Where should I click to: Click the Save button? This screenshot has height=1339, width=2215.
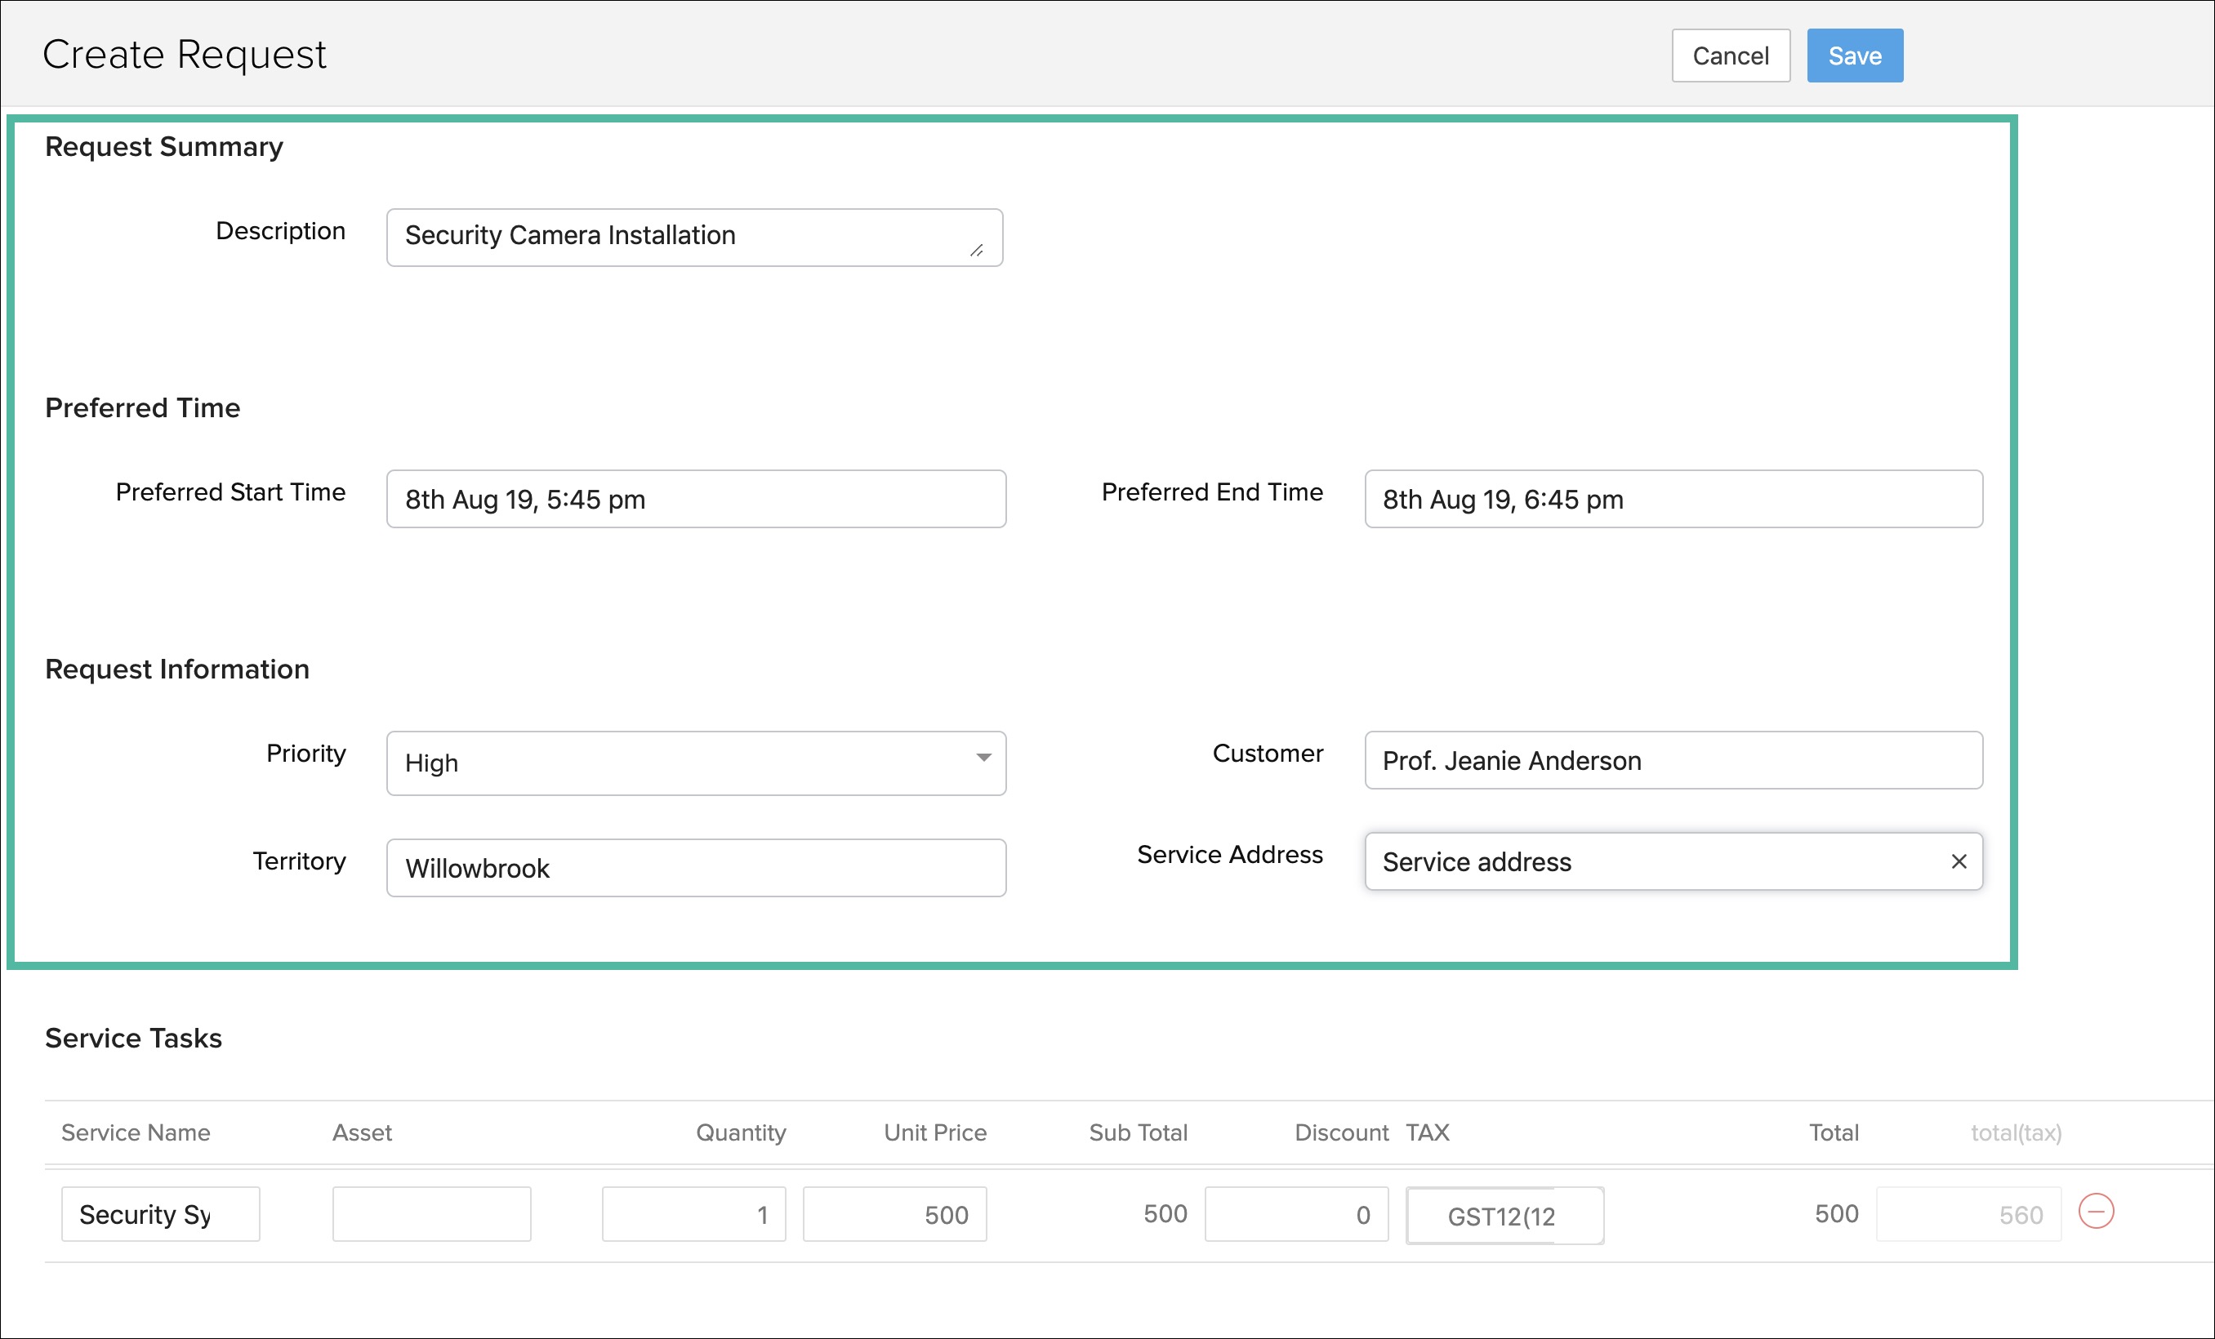click(1854, 56)
